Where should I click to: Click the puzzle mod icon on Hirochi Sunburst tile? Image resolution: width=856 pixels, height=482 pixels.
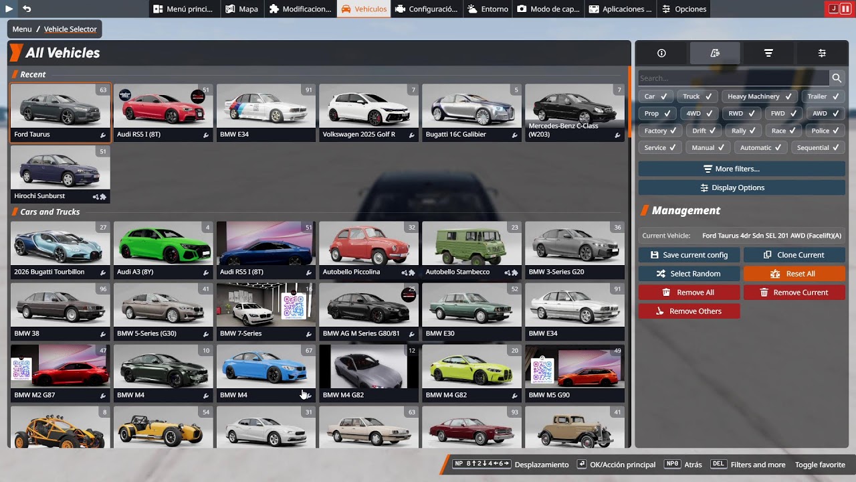103,197
